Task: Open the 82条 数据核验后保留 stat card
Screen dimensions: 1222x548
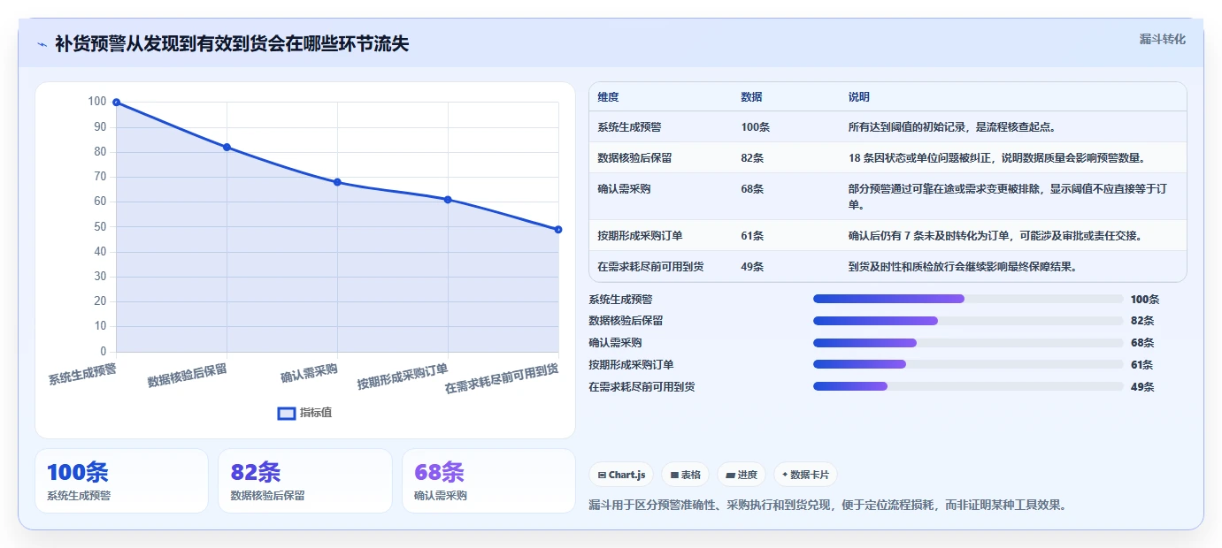Action: (x=305, y=481)
